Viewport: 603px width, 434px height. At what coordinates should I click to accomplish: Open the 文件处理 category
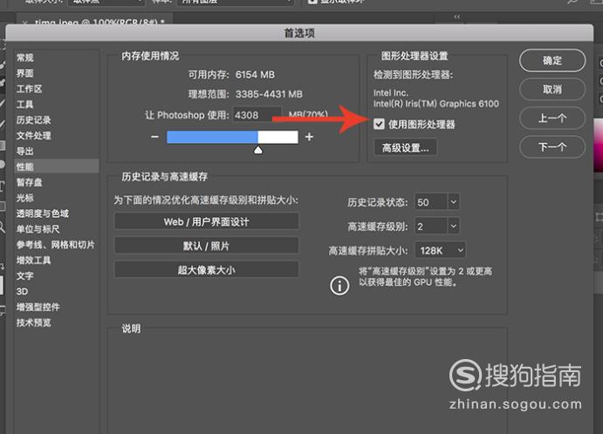coord(33,136)
